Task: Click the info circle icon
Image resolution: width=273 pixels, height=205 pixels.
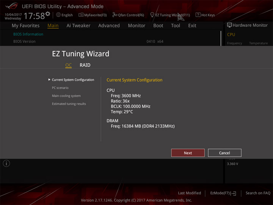Action: (6, 164)
